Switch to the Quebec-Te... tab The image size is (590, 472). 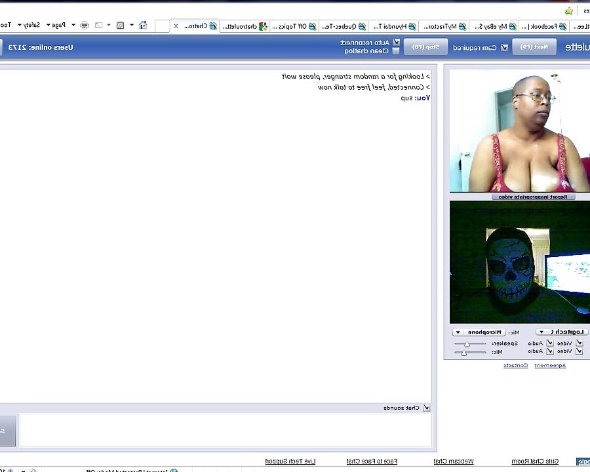click(344, 26)
